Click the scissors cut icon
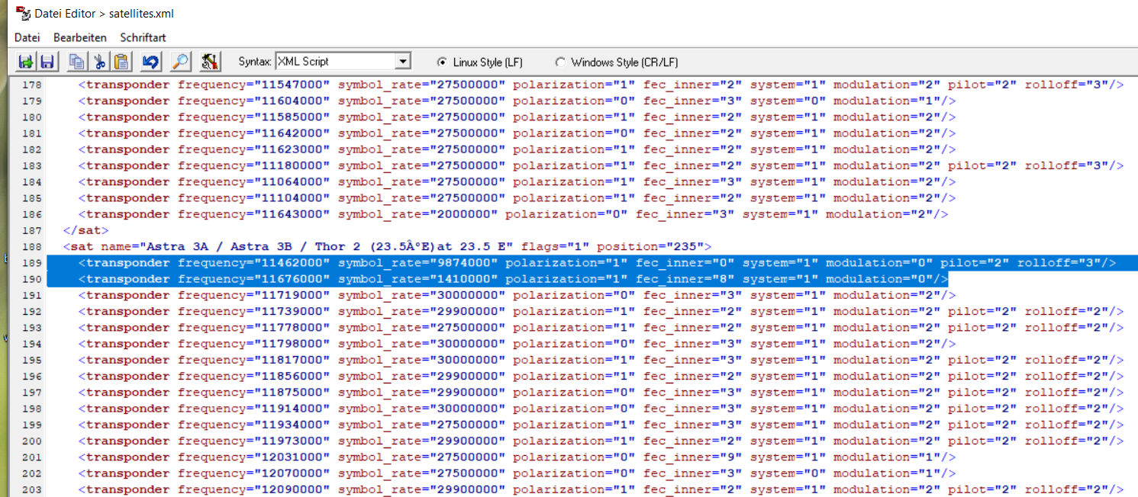The width and height of the screenshot is (1138, 497). pyautogui.click(x=99, y=62)
